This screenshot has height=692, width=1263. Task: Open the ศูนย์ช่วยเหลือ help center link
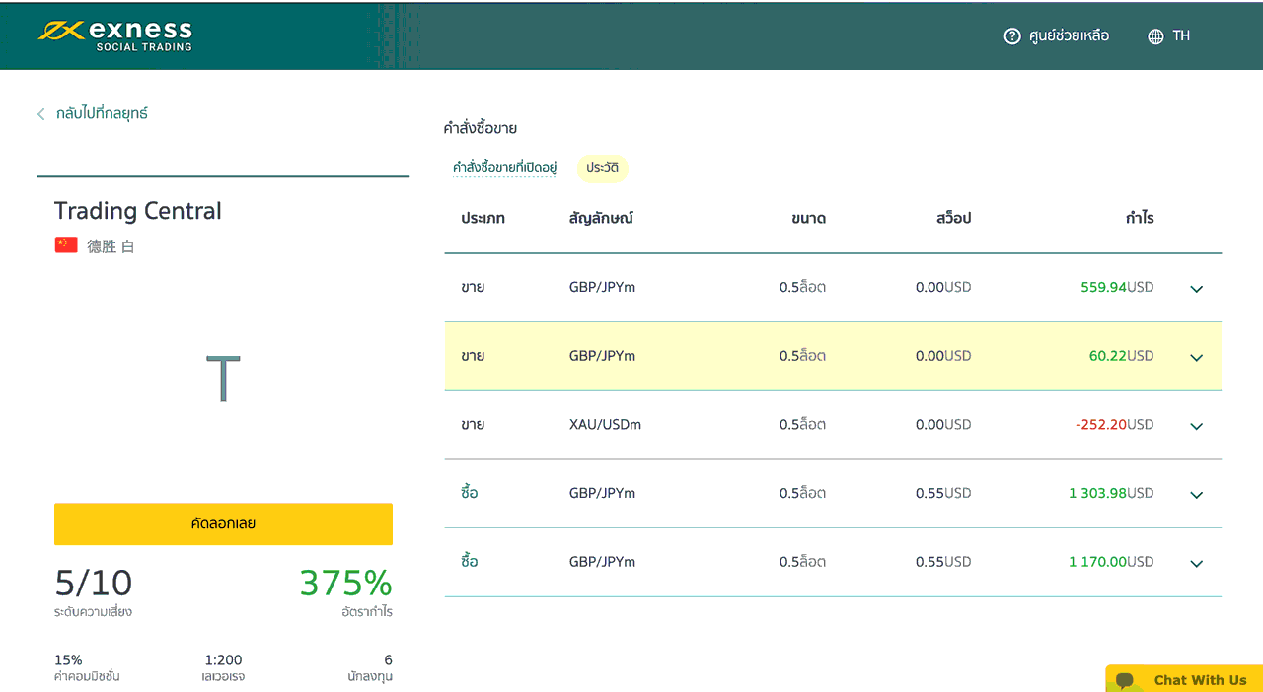[1069, 35]
